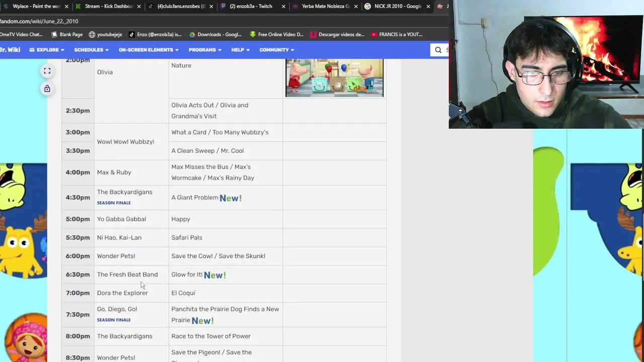Close the Kick Dashboard tab
The width and height of the screenshot is (644, 362).
pyautogui.click(x=138, y=7)
